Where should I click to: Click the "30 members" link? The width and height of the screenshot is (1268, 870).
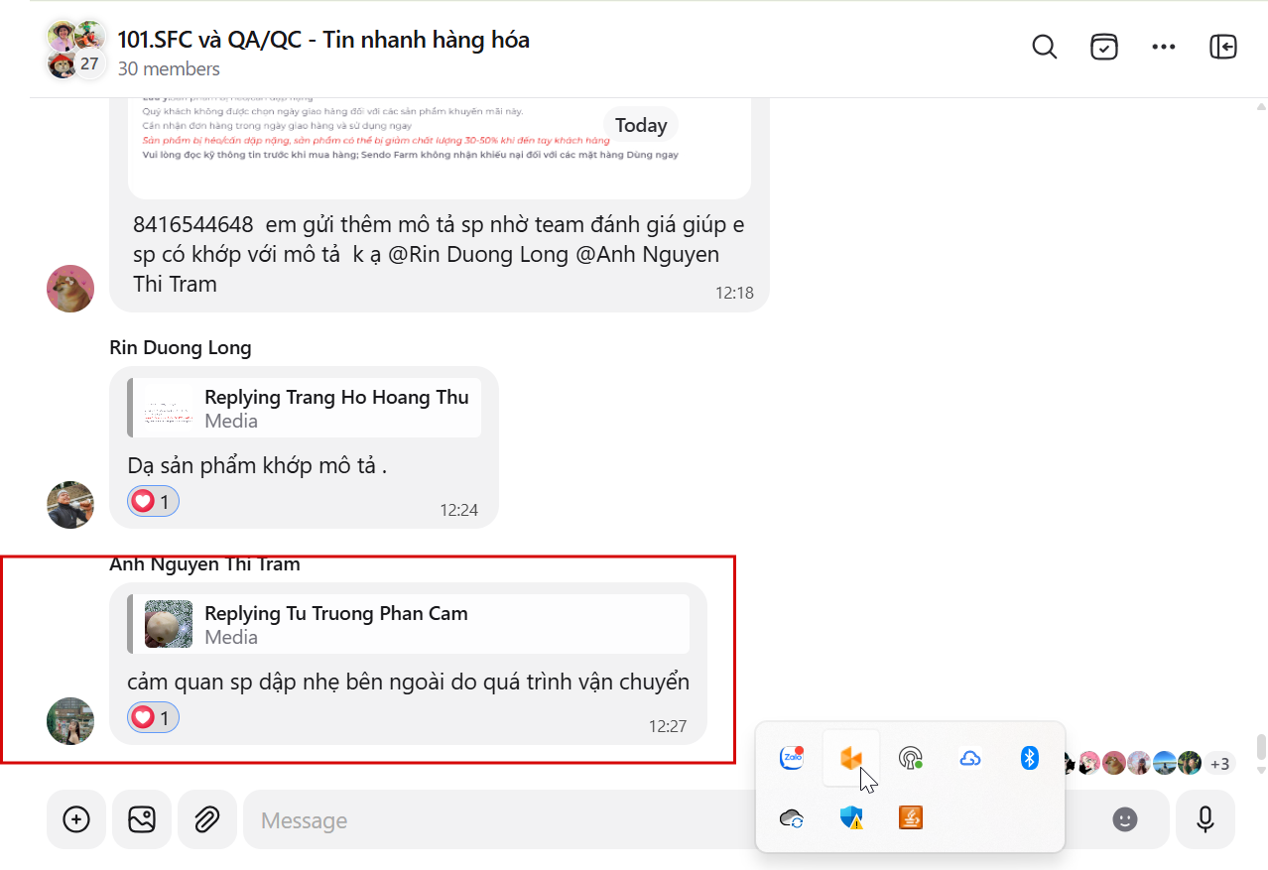169,69
